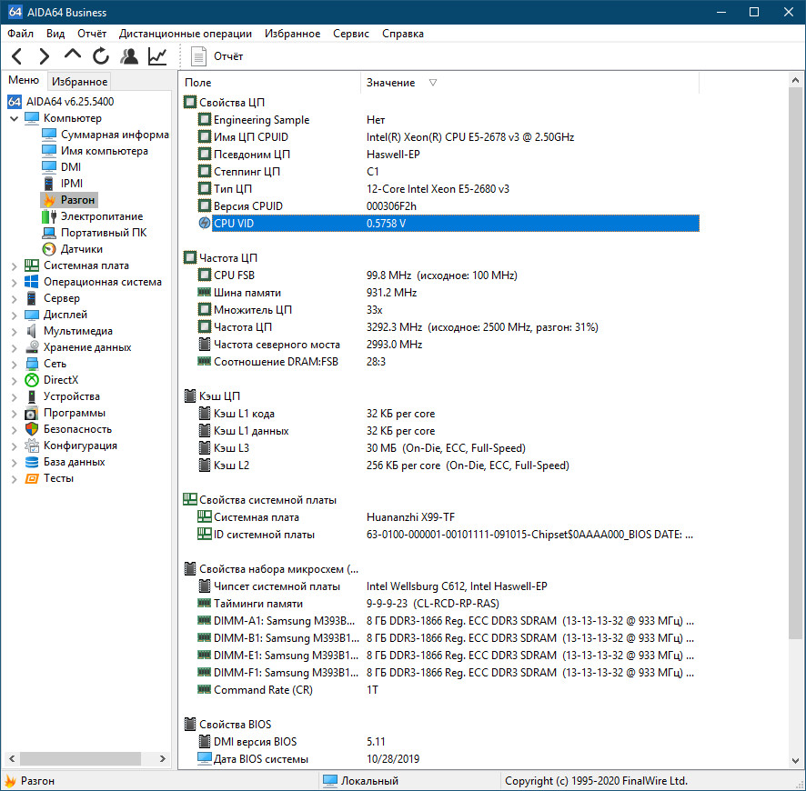This screenshot has height=791, width=806.
Task: Open the graph chart toolbar icon
Action: pyautogui.click(x=157, y=56)
